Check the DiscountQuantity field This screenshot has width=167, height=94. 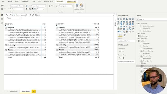[x=140, y=51]
